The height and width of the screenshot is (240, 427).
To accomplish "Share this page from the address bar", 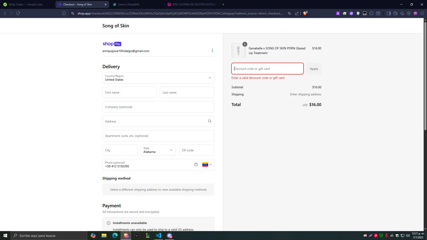I will click(x=297, y=13).
